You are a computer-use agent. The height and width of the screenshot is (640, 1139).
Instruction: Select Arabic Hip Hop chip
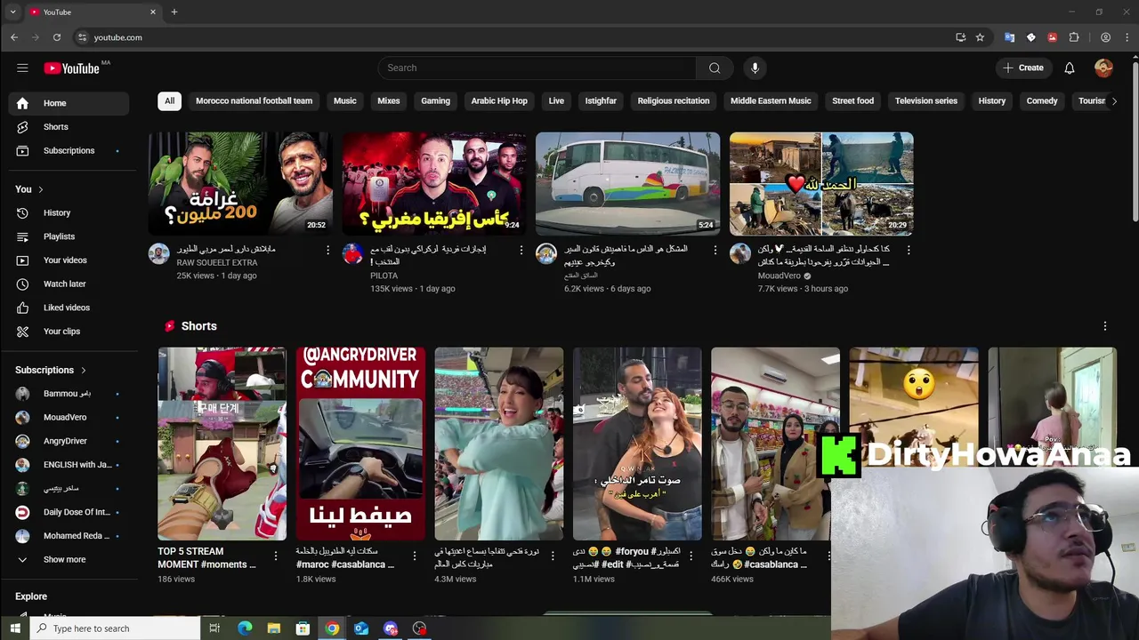499,101
